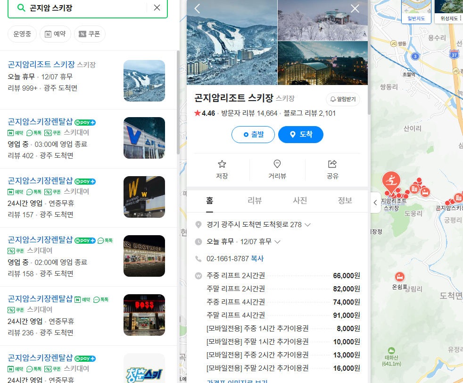463x383 pixels.
Task: Set as 도착 destination
Action: [301, 135]
